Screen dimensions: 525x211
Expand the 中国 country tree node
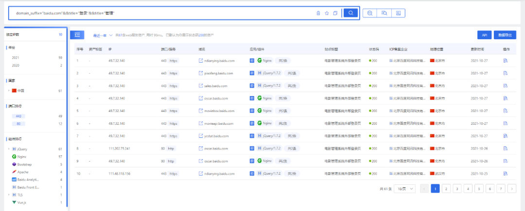(9, 91)
